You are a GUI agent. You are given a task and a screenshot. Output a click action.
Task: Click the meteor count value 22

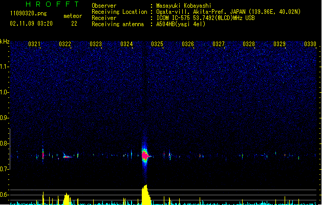coord(74,24)
